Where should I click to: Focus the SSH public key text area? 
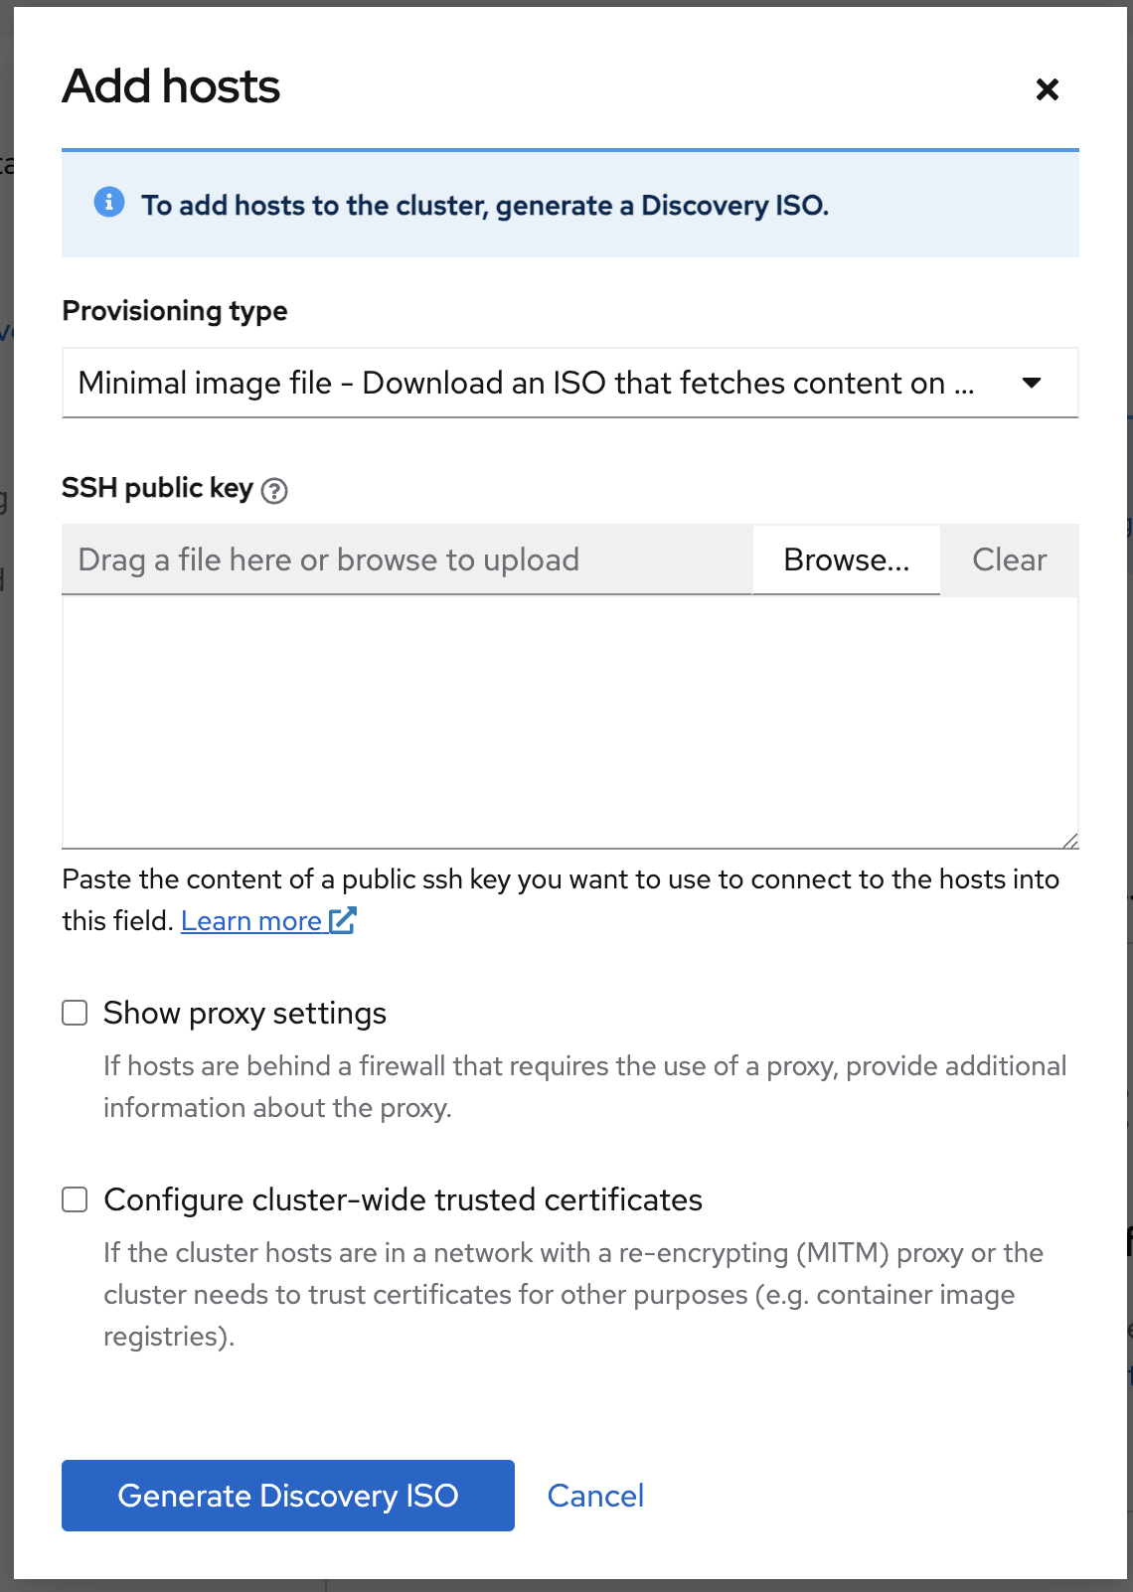pyautogui.click(x=569, y=721)
